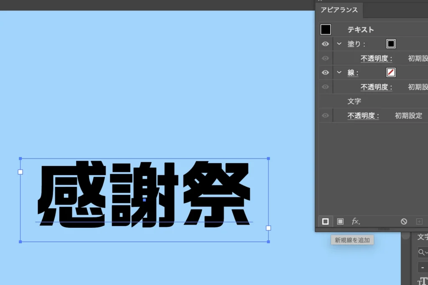Open the 不透明度 link under 塗り
This screenshot has width=428, height=285.
point(376,58)
